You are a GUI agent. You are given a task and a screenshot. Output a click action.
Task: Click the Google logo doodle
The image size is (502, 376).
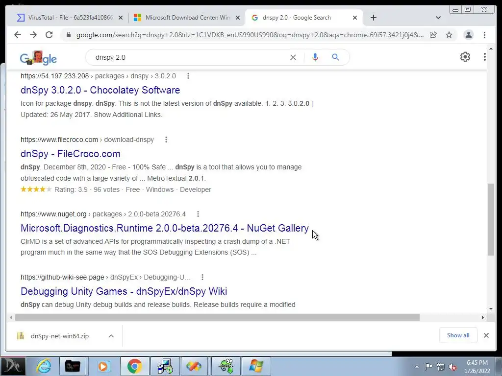(38, 58)
